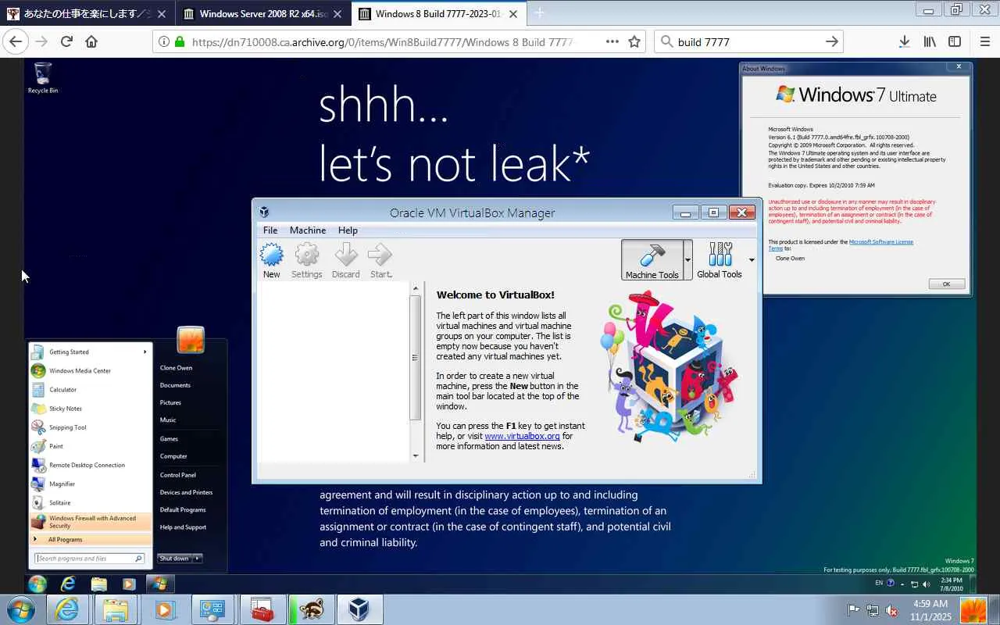
Task: Open the Firefox downloads panel
Action: (904, 41)
